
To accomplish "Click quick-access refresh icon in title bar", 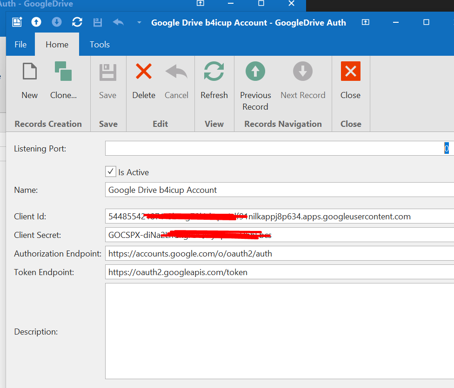I will 77,22.
